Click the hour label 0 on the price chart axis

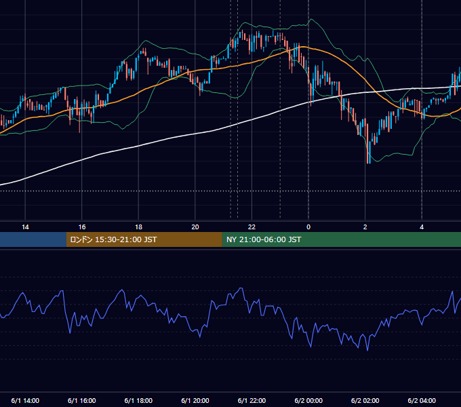click(x=308, y=227)
